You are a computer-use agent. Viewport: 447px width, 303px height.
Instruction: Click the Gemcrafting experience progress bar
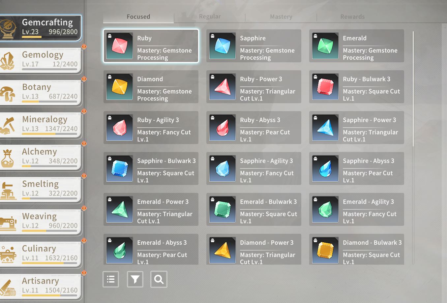pos(50,37)
